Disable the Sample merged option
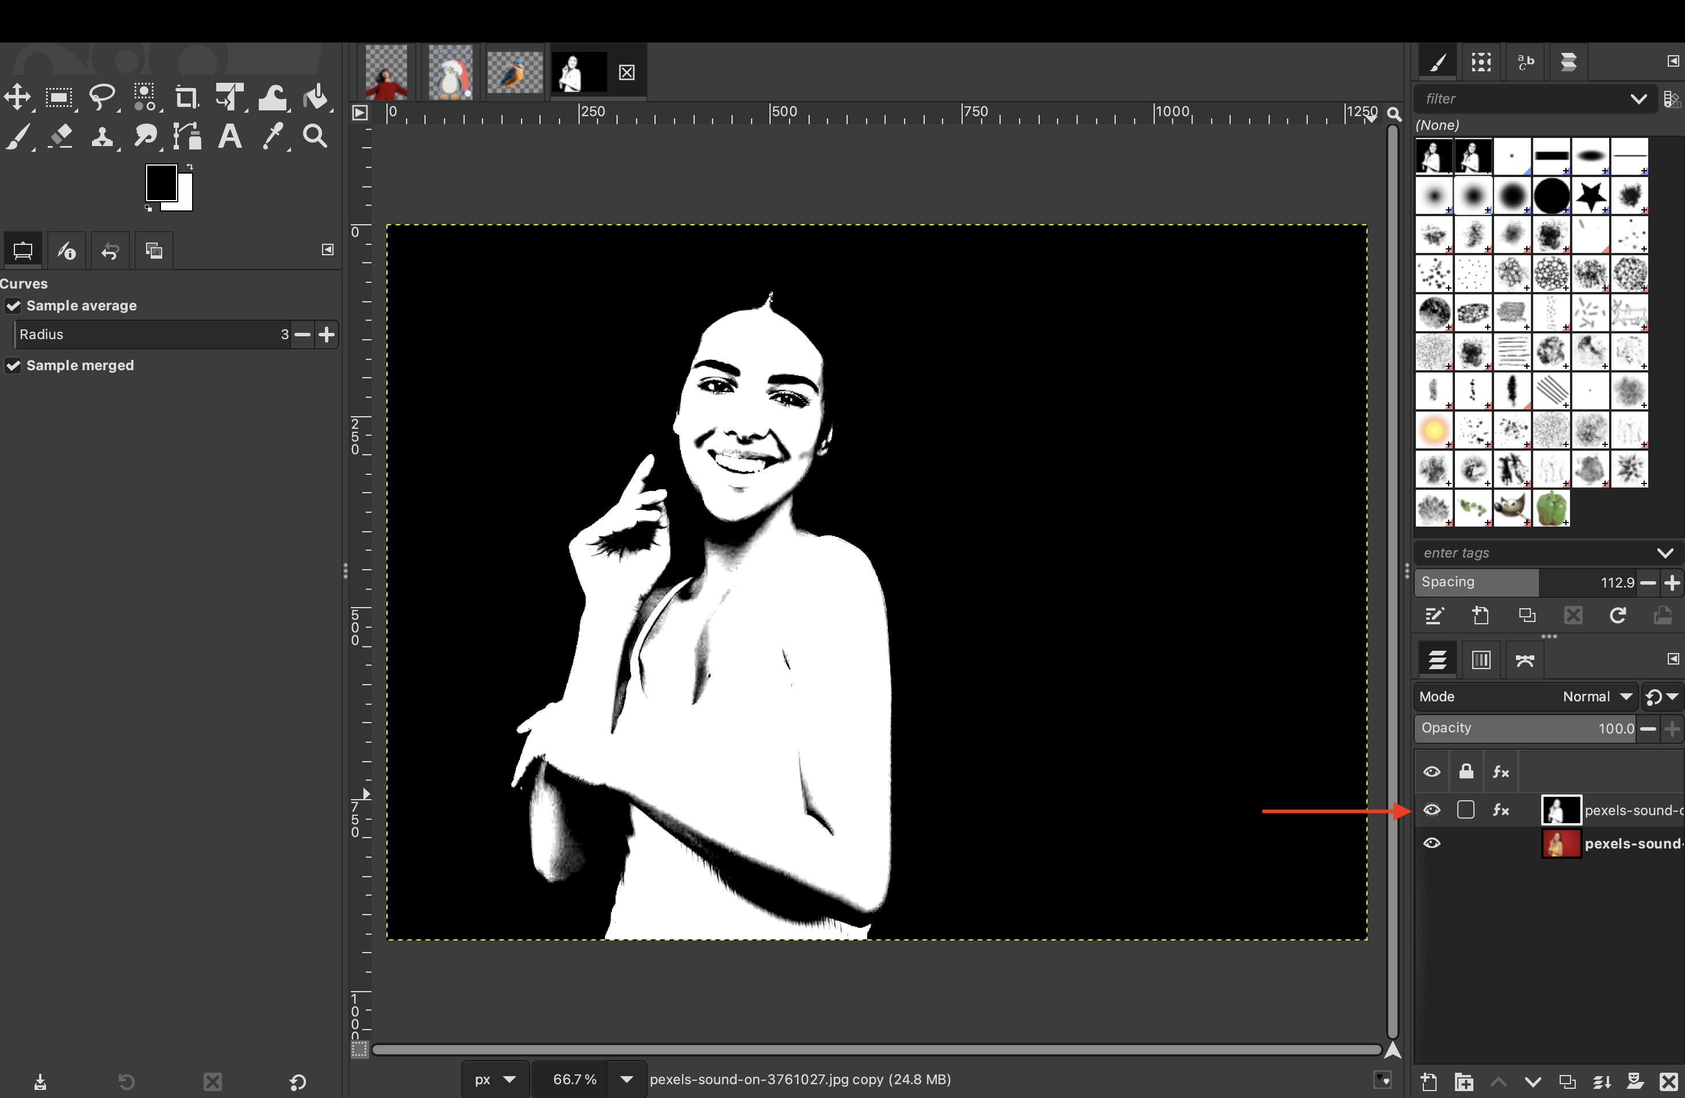 coord(13,365)
